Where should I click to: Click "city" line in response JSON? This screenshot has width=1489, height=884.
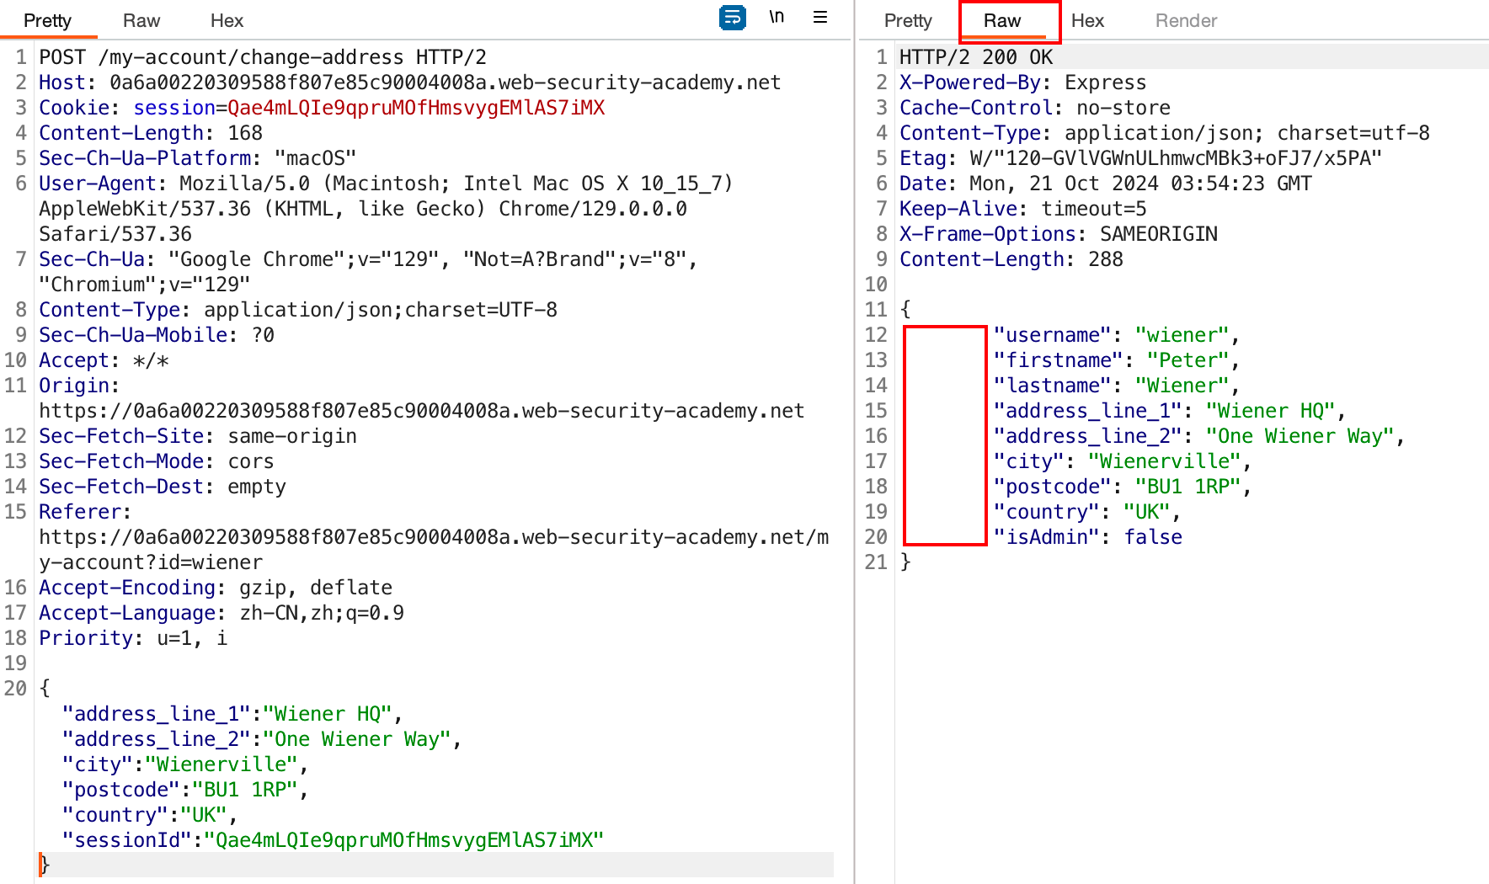[x=1123, y=461]
